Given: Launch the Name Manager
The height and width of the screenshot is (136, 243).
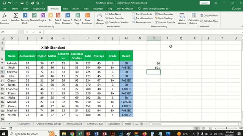Looking at the screenshot, I should tap(99, 19).
